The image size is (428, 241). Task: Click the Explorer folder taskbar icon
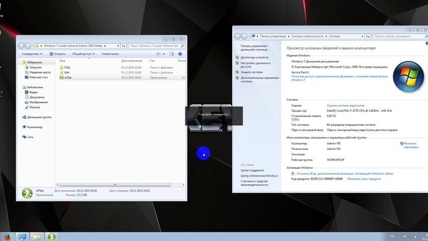click(37, 237)
